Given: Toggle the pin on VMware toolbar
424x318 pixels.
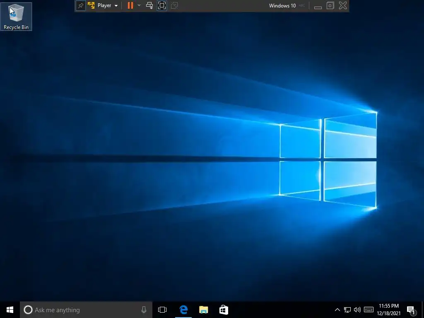Looking at the screenshot, I should pyautogui.click(x=81, y=6).
